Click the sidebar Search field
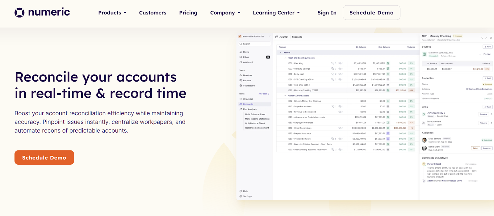 point(255,44)
